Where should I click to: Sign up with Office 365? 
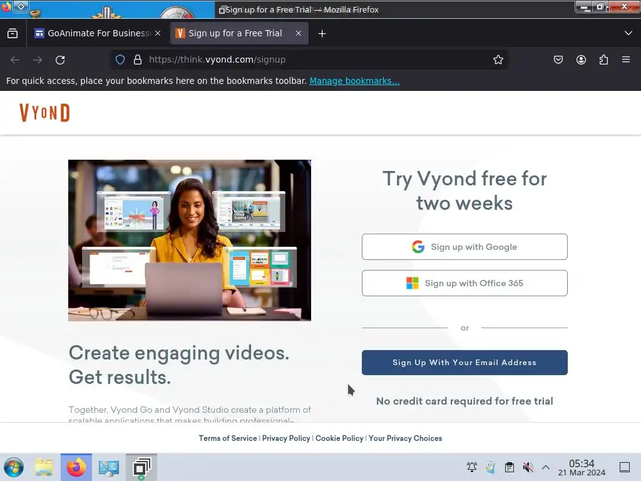pos(464,283)
